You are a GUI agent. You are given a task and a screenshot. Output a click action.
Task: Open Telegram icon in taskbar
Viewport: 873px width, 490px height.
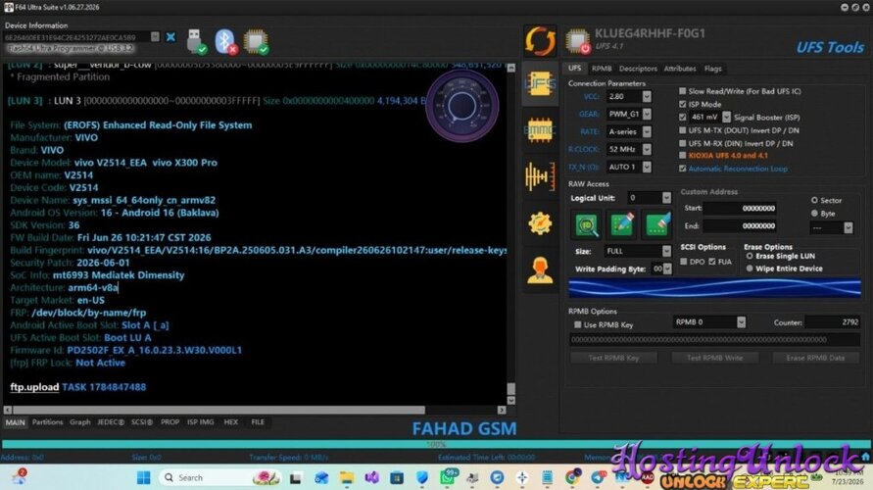pos(599,478)
